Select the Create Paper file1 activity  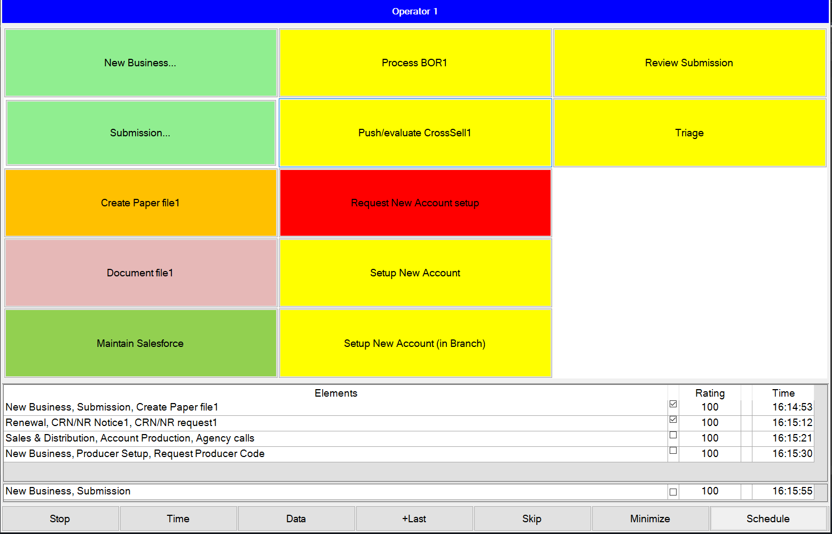coord(140,203)
